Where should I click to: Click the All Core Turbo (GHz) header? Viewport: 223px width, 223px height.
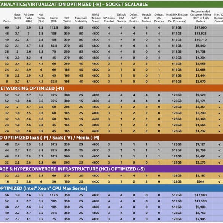(29, 18)
